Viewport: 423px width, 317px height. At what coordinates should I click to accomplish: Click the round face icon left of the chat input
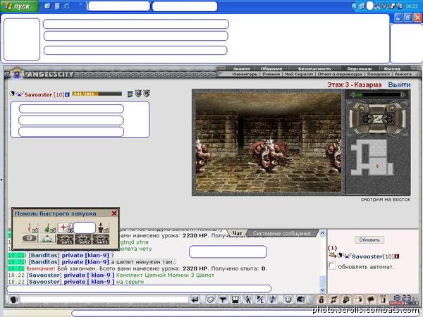click(x=14, y=299)
